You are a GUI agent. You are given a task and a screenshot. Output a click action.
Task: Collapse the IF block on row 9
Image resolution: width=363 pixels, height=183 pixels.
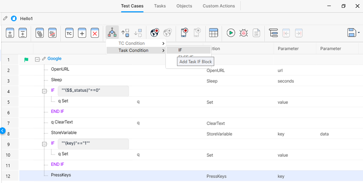click(45, 144)
